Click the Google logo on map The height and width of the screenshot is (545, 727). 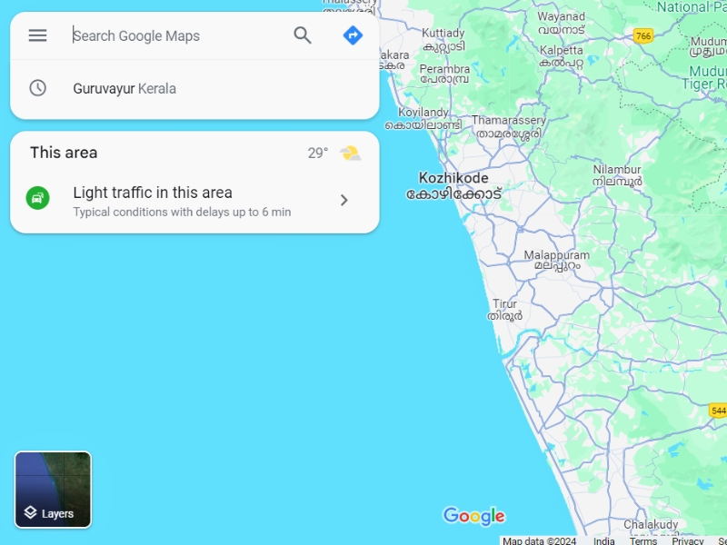[x=473, y=516]
